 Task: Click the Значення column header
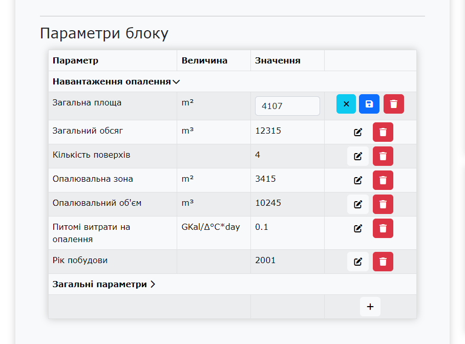[x=278, y=60]
